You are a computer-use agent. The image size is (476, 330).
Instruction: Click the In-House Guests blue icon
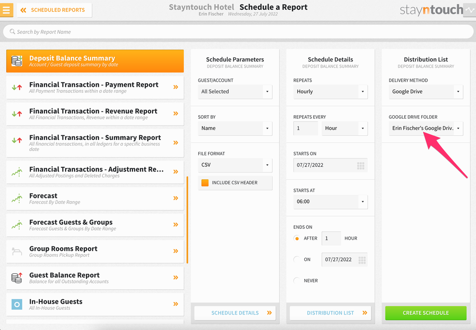pos(17,304)
